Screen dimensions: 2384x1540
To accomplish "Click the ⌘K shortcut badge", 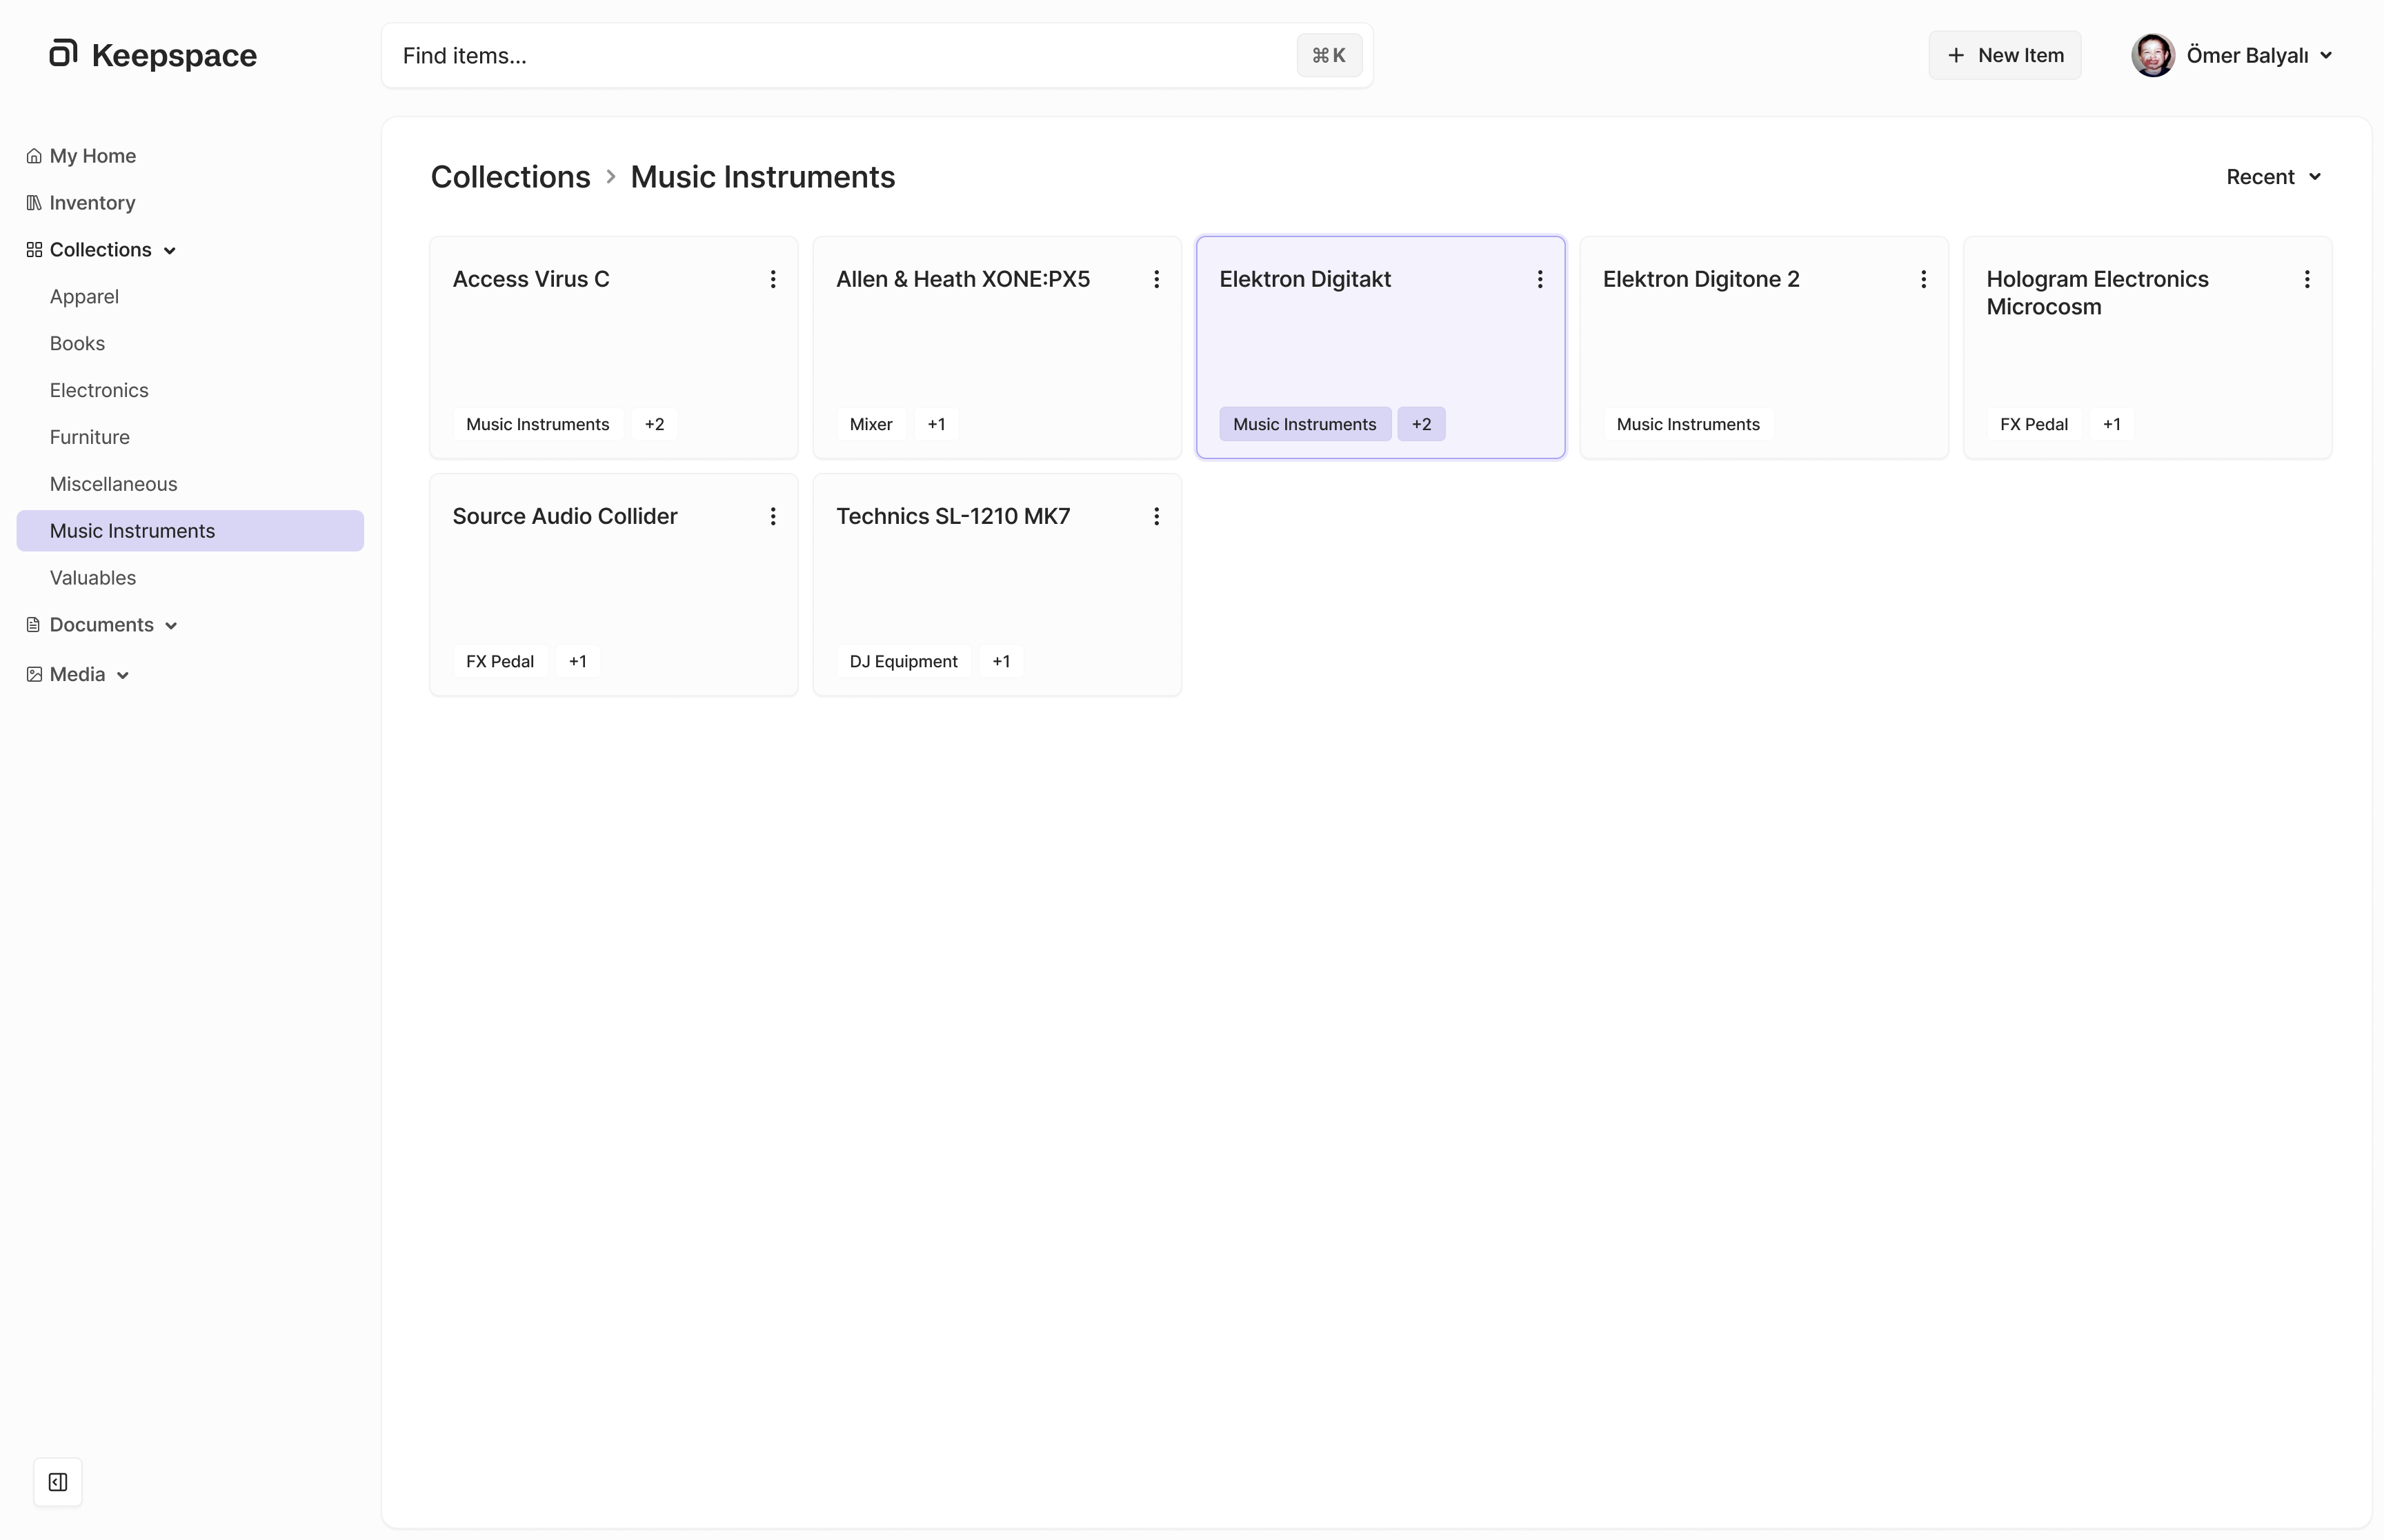I will tap(1329, 56).
